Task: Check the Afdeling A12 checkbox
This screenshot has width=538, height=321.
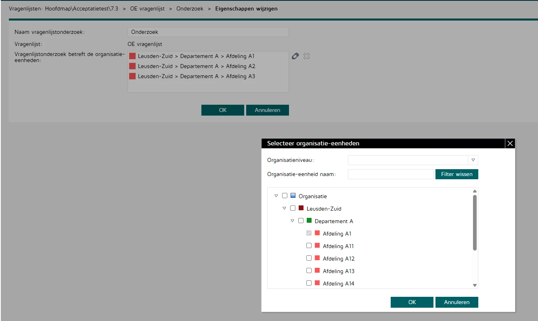Action: click(x=309, y=258)
